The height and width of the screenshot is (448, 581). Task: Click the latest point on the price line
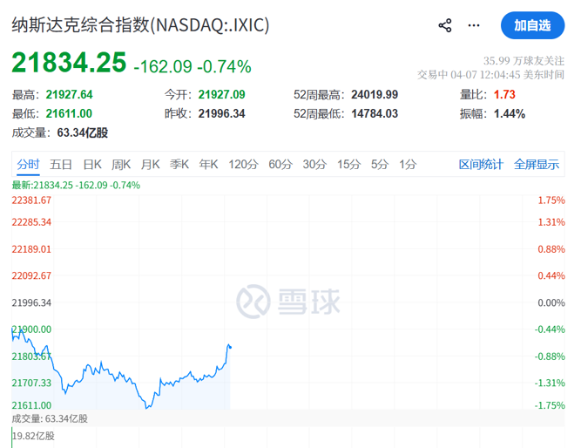coord(230,347)
